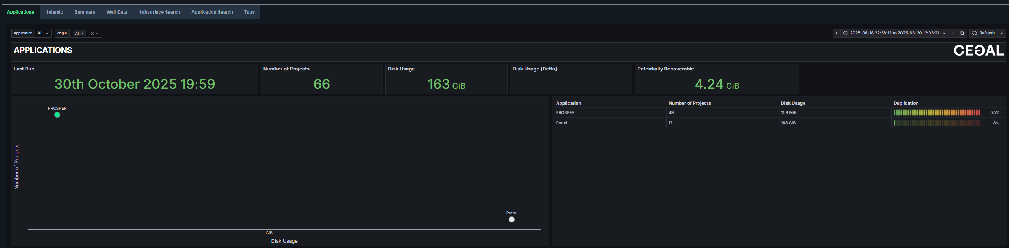This screenshot has height=248, width=1009.
Task: Click the Petrel data point on chart
Action: (x=511, y=219)
